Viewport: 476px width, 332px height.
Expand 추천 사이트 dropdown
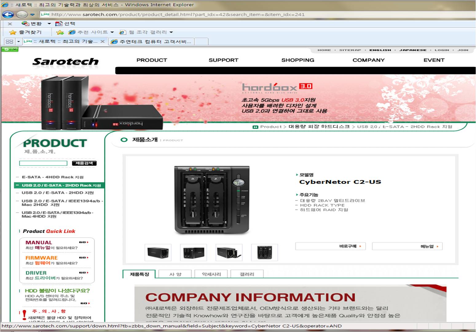point(112,32)
